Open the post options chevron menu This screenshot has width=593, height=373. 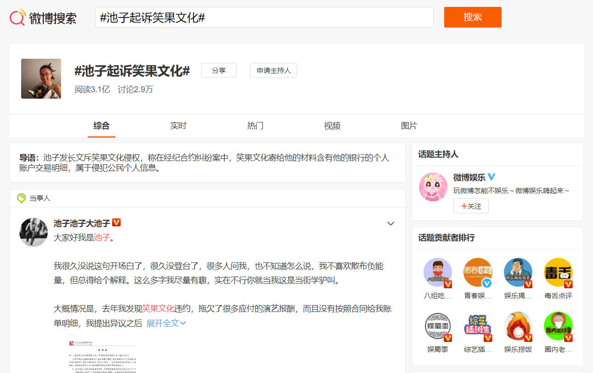[391, 223]
